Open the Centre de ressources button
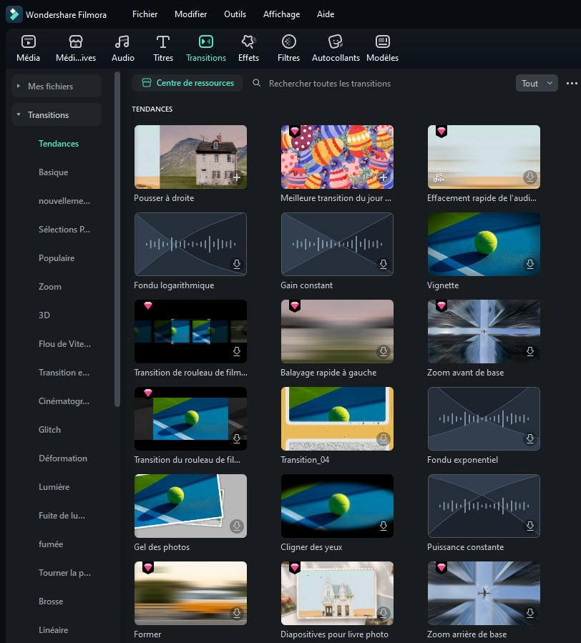The width and height of the screenshot is (581, 643). pos(187,83)
